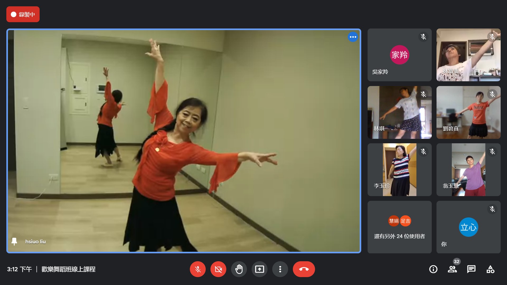The width and height of the screenshot is (507, 285).
Task: Select the 林富美 video tile
Action: pyautogui.click(x=468, y=55)
